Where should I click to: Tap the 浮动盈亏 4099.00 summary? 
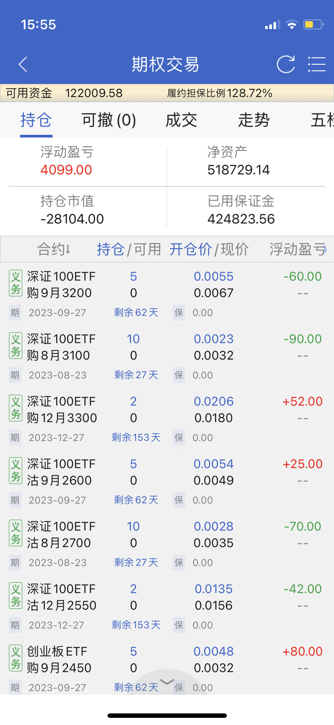click(x=67, y=161)
